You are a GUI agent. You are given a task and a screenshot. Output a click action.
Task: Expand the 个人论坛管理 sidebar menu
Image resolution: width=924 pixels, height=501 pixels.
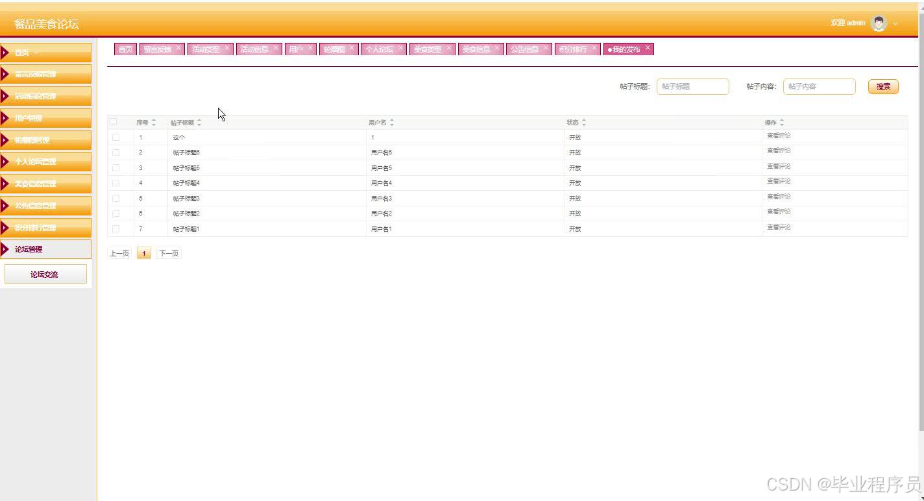point(45,162)
